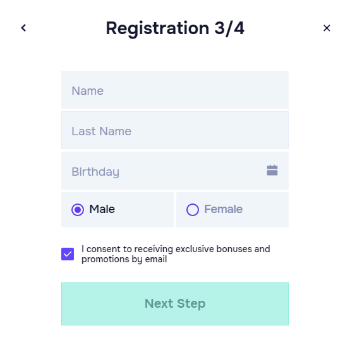Click into the Name input field

pyautogui.click(x=175, y=90)
